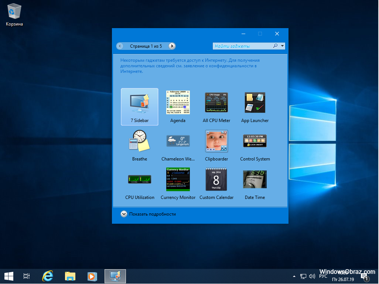
Task: Select the 7 Sidebar gadget
Action: pos(139,107)
